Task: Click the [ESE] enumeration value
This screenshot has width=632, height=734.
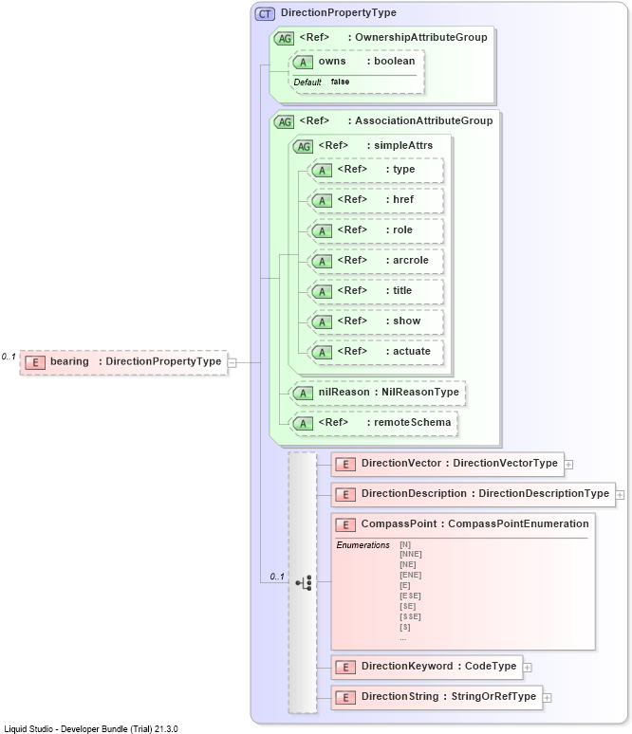Action: tap(410, 596)
